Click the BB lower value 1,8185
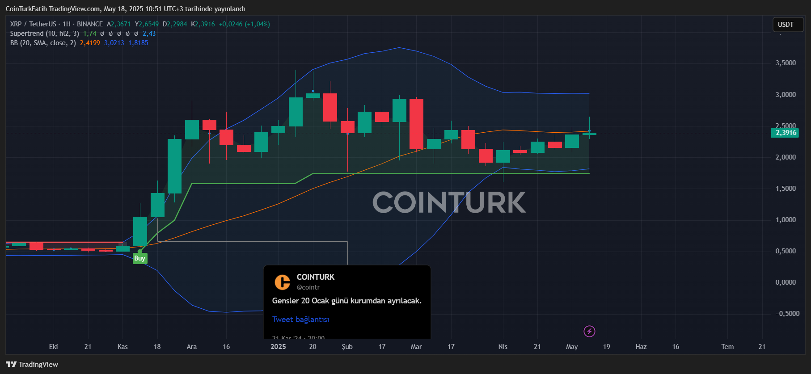 point(138,43)
